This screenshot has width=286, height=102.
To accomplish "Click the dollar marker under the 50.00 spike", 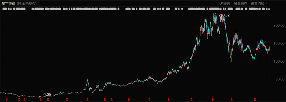I will point(87,99).
